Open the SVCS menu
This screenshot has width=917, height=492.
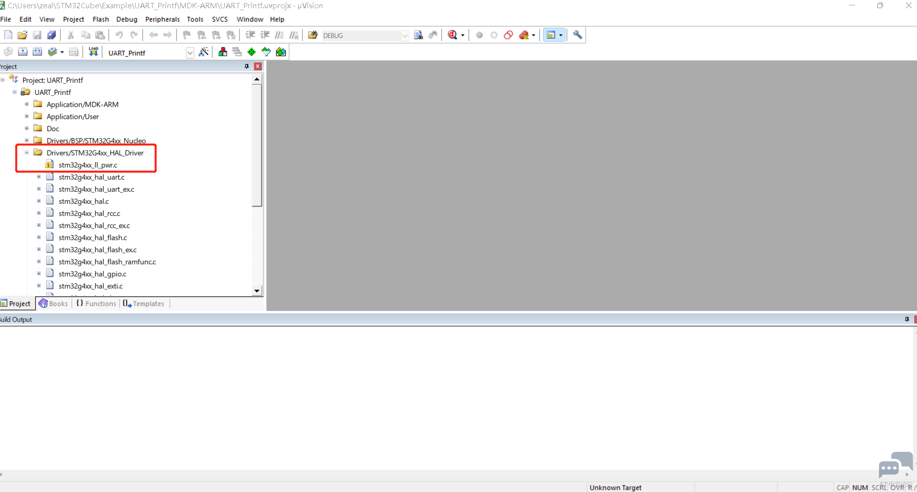pos(220,19)
